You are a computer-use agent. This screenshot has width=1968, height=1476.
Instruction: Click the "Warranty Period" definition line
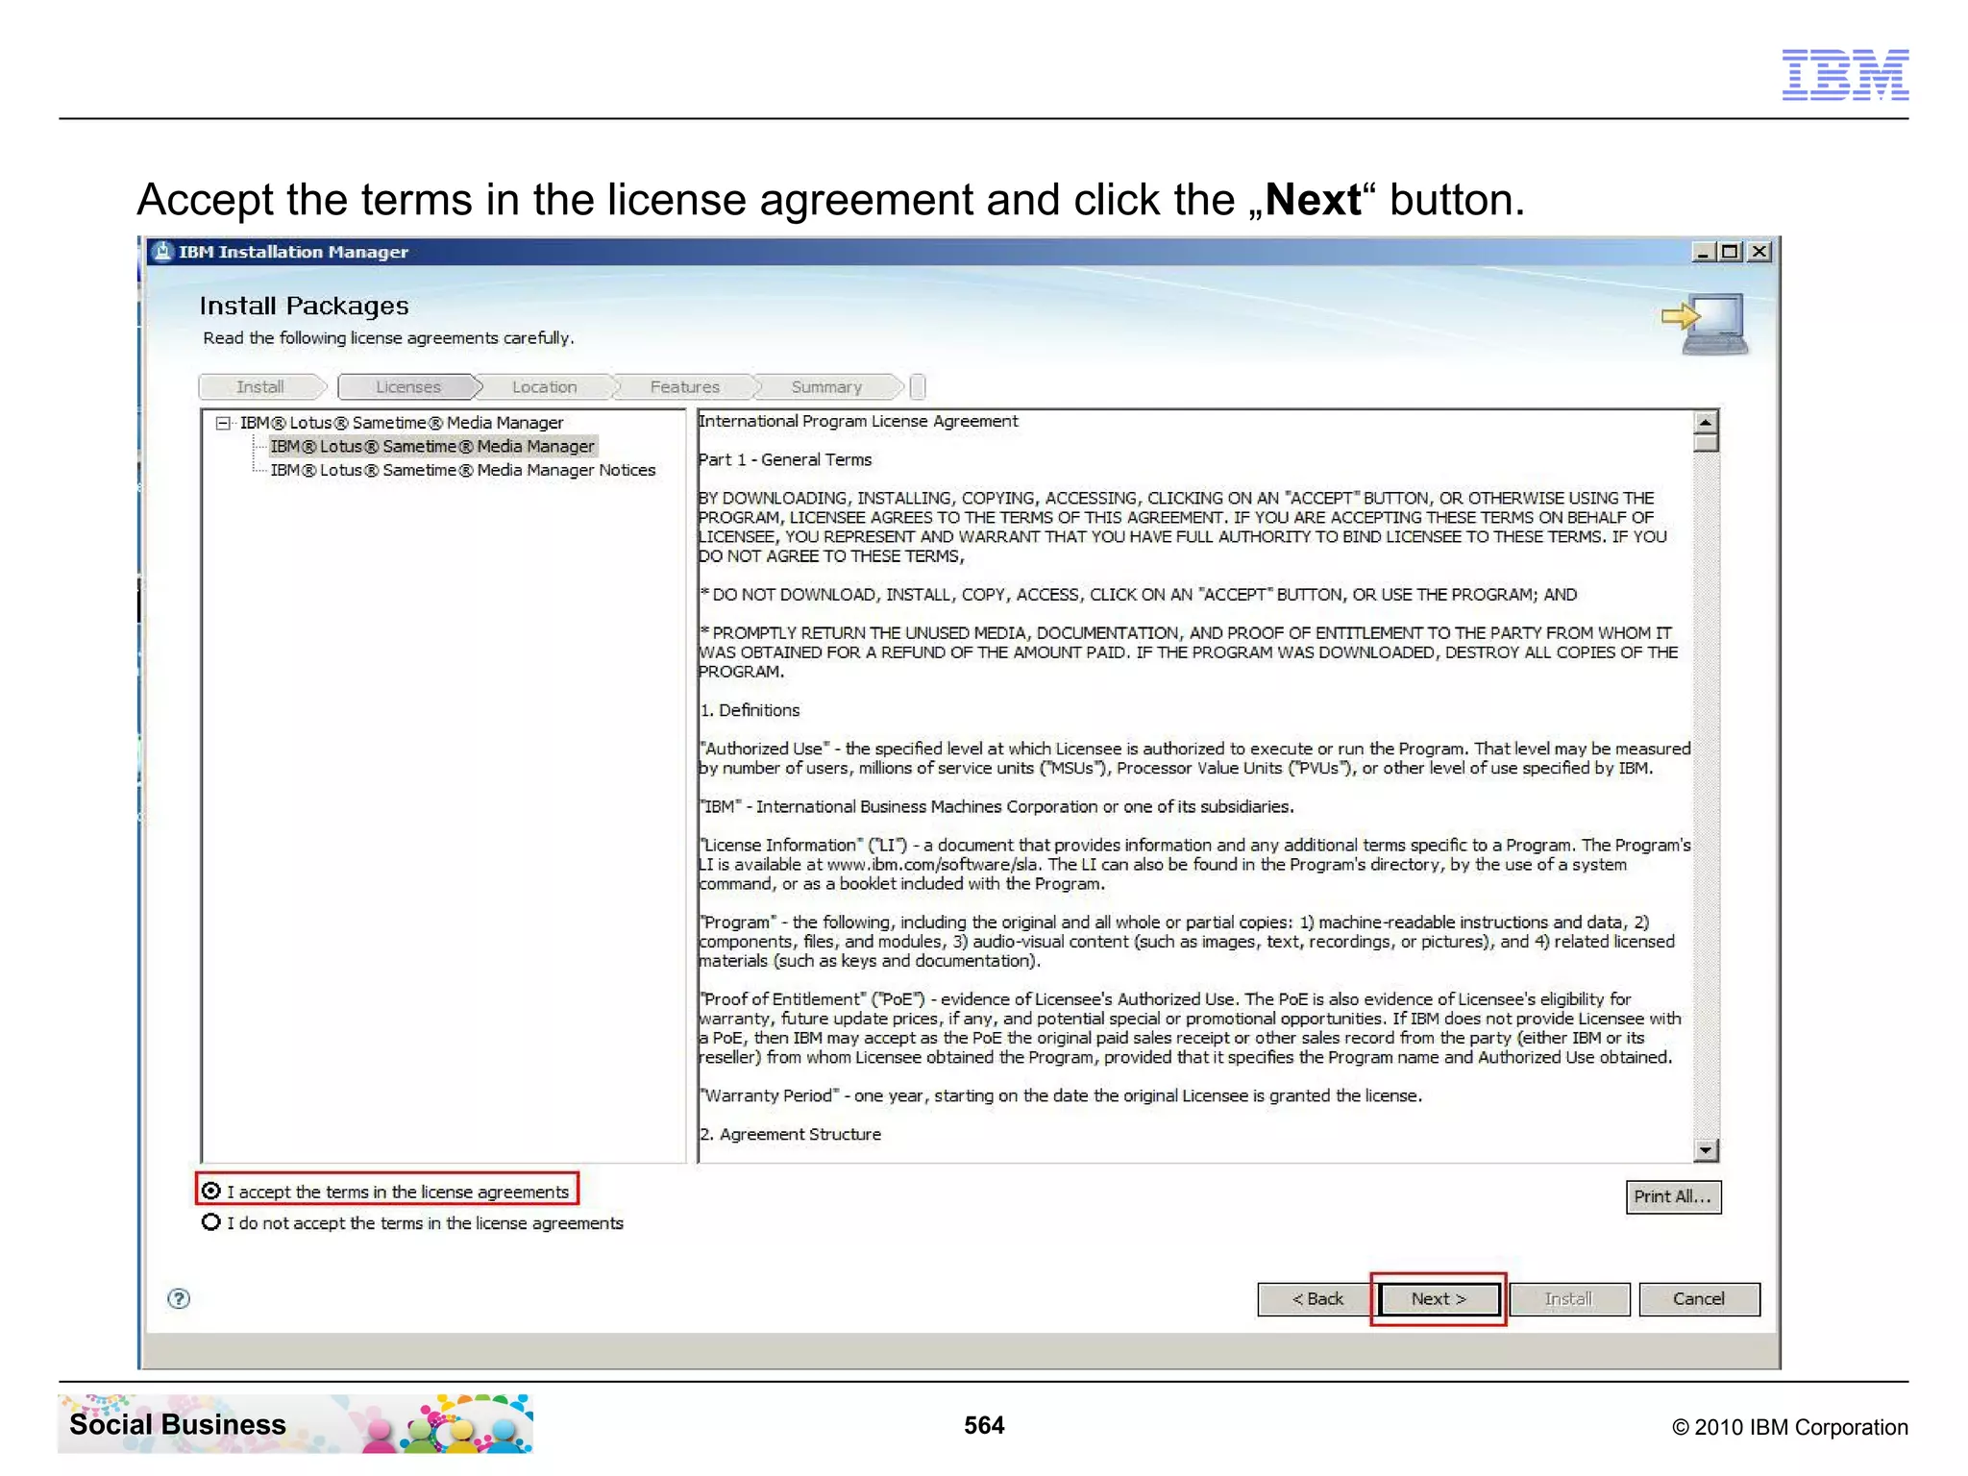coord(1061,1095)
